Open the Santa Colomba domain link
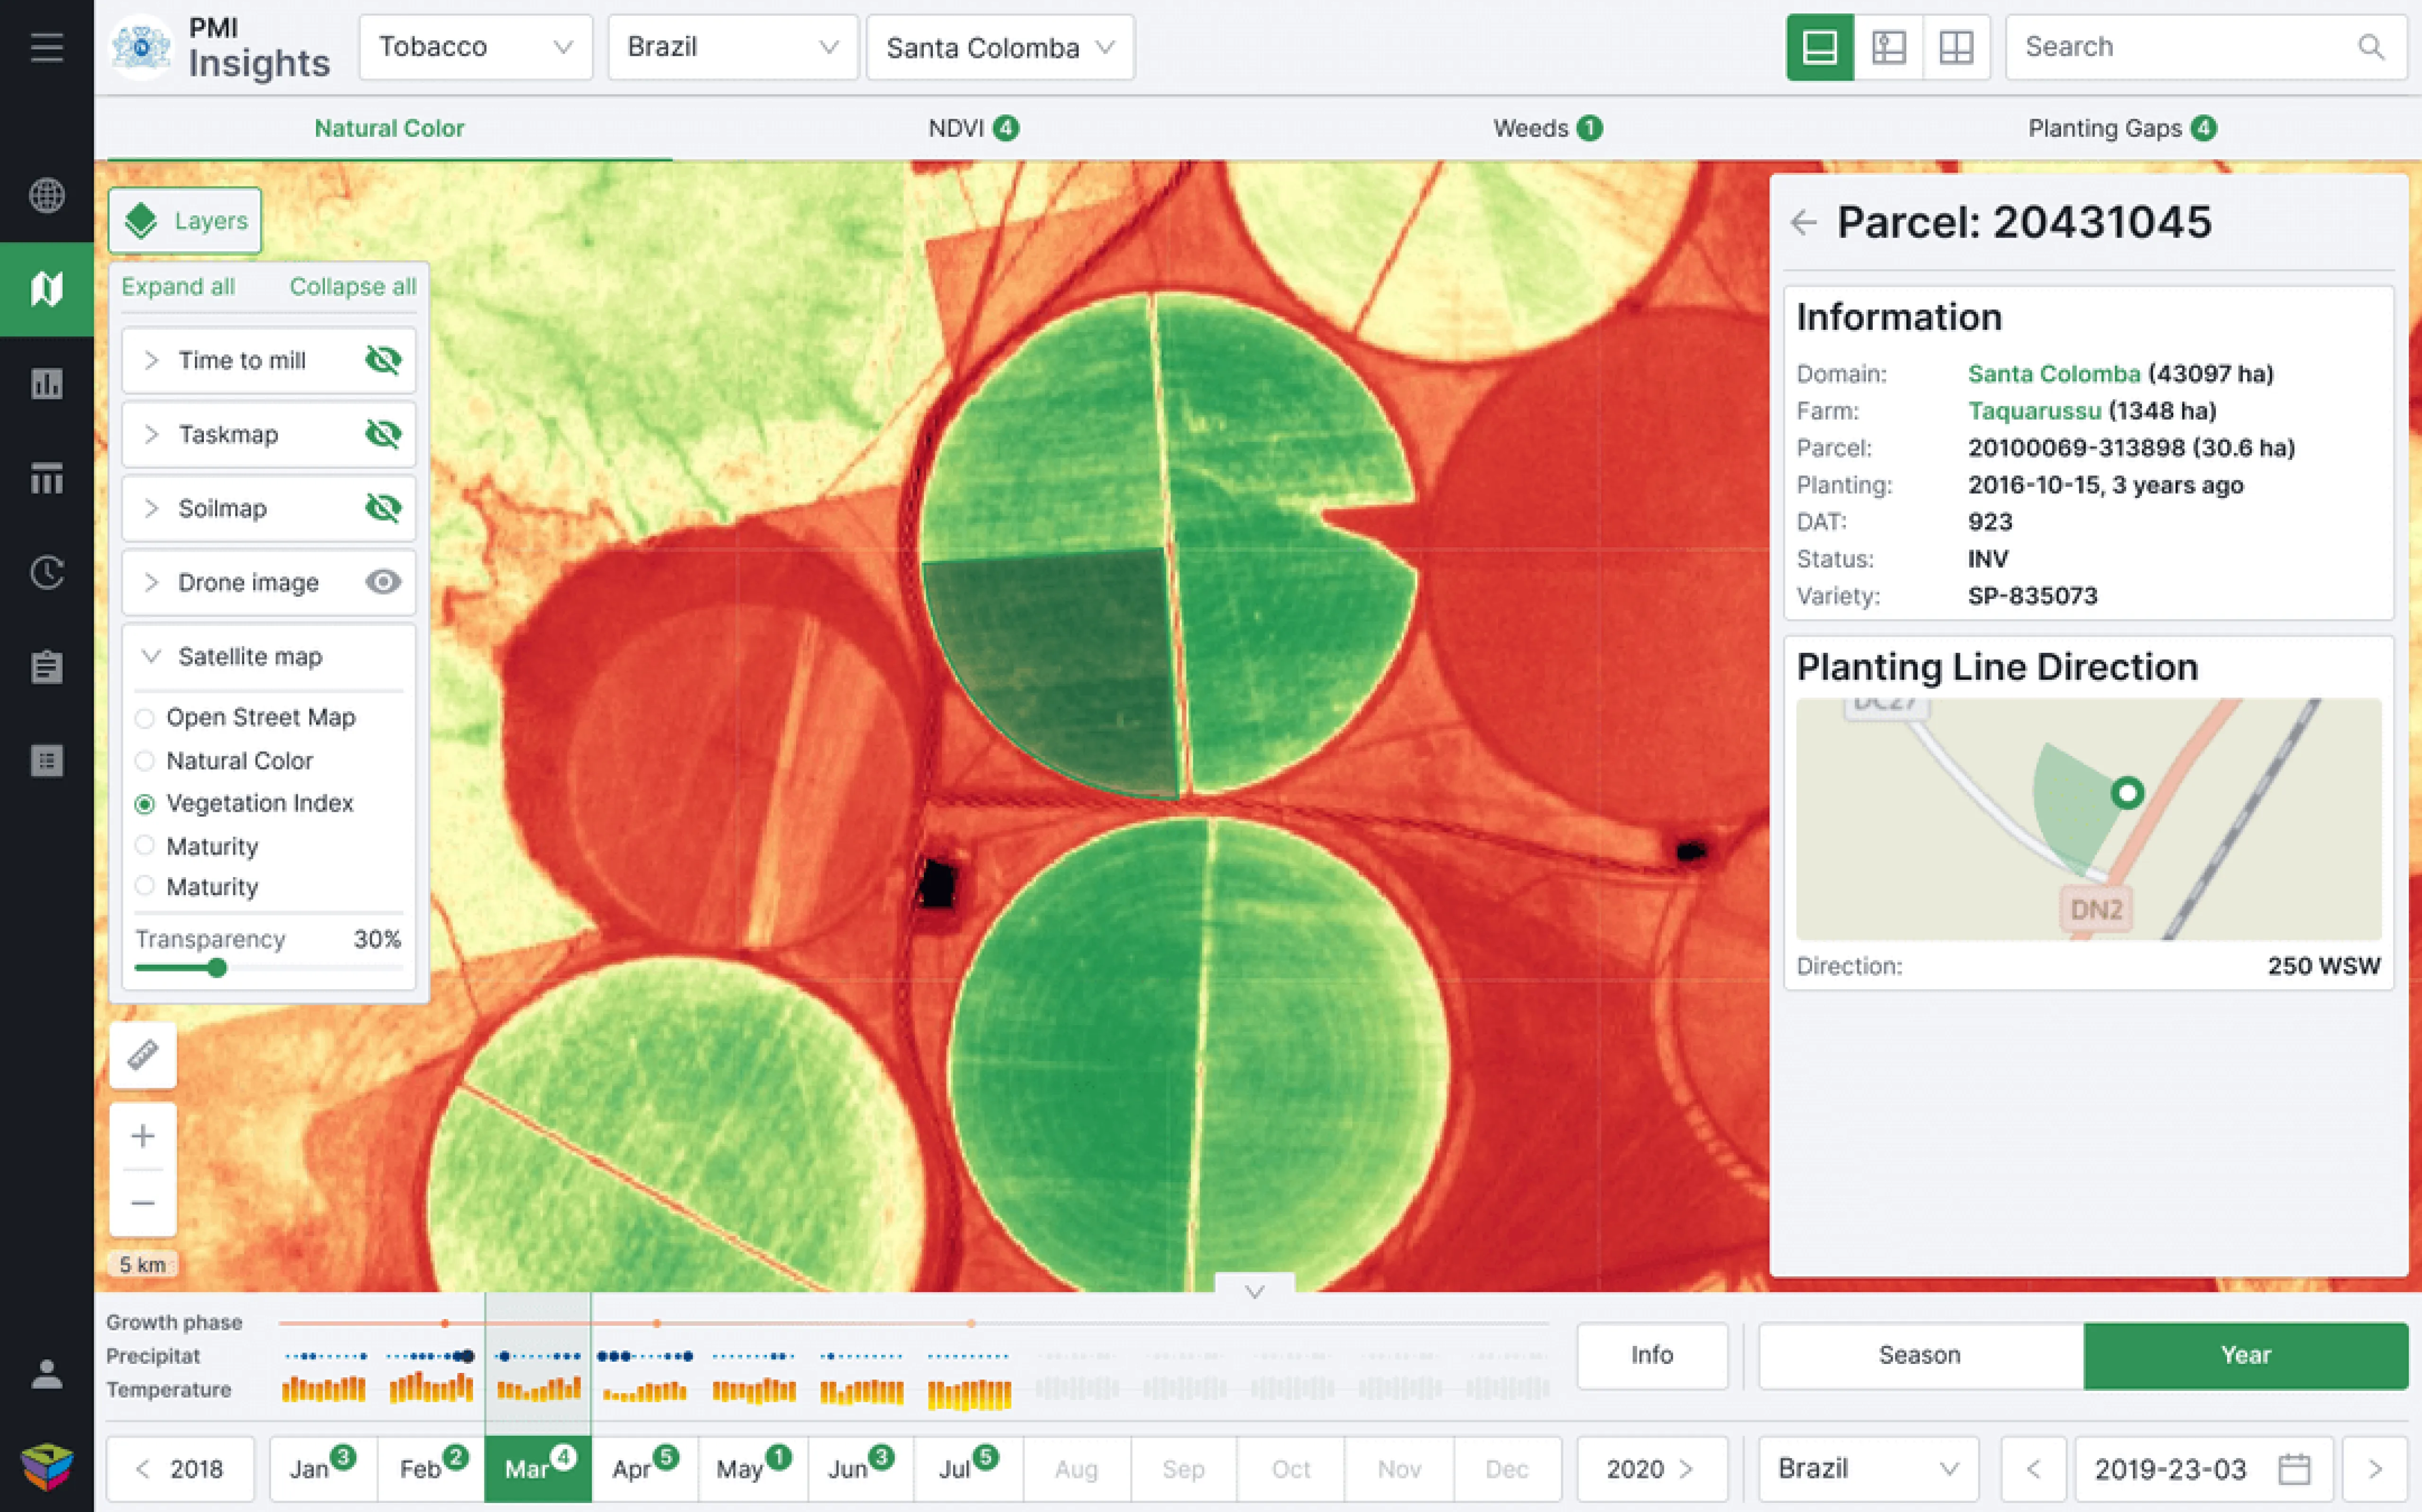 [x=2053, y=374]
